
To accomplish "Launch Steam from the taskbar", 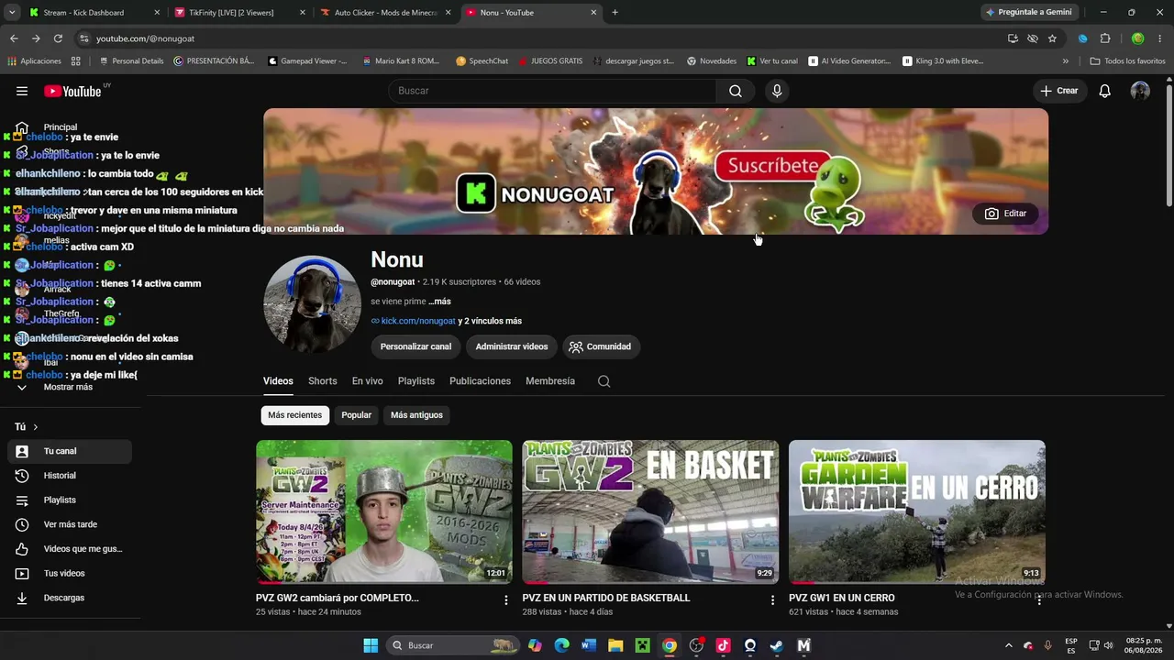I will (777, 645).
